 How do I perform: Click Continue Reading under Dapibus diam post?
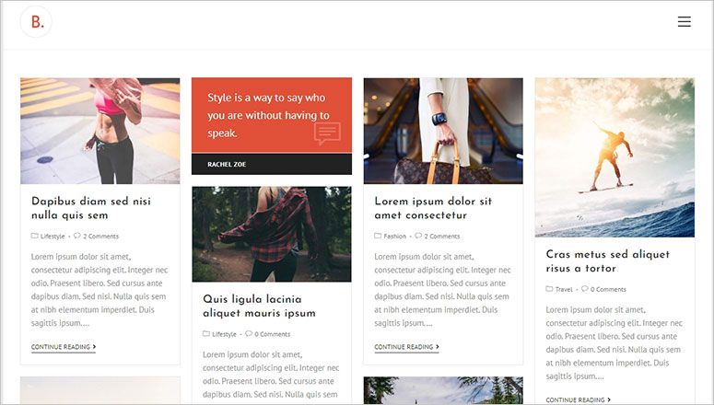[x=64, y=347]
